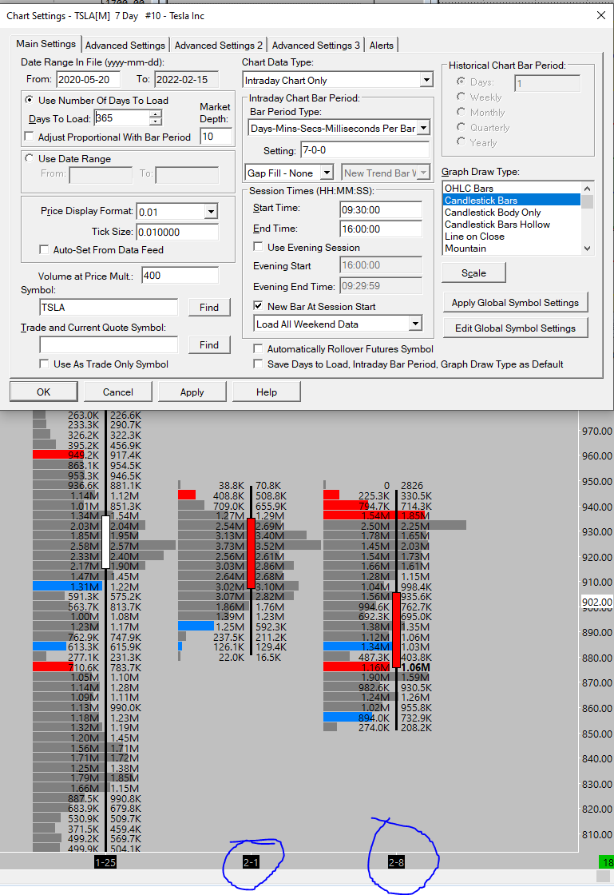Viewport: 614px width, 895px height.
Task: Click the session End Time field
Action: tap(381, 229)
